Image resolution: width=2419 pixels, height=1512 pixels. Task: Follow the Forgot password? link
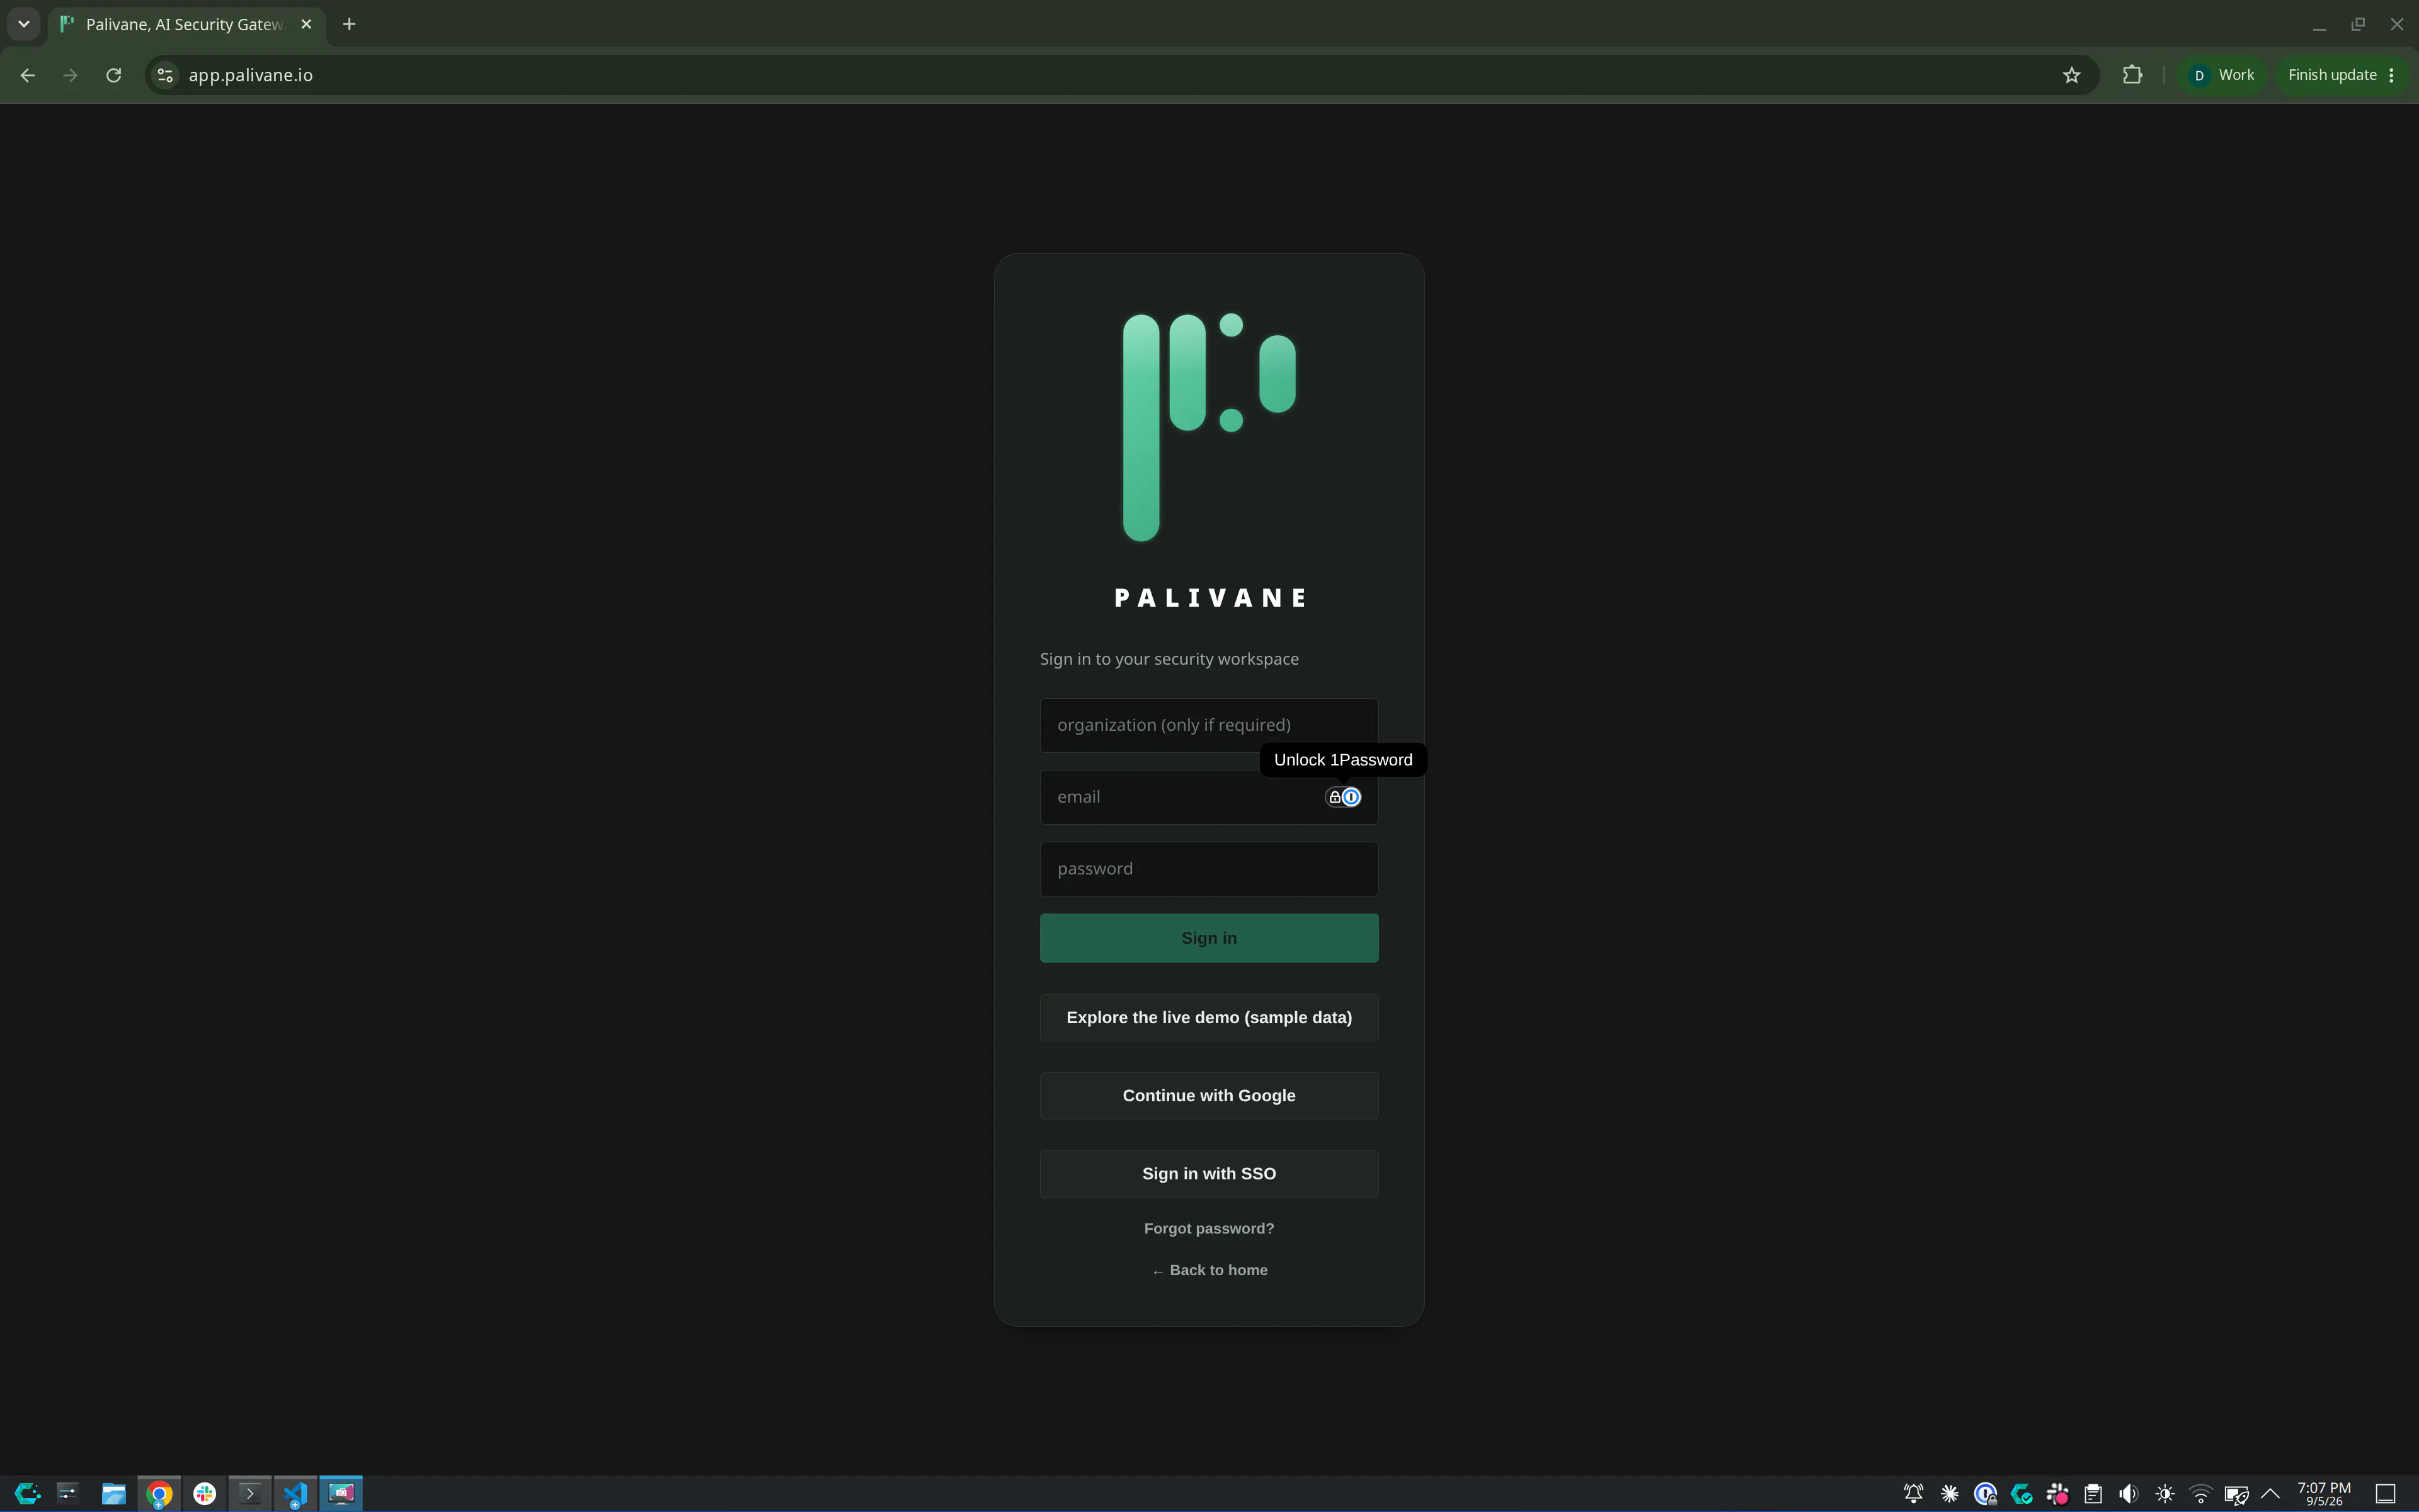(1208, 1228)
